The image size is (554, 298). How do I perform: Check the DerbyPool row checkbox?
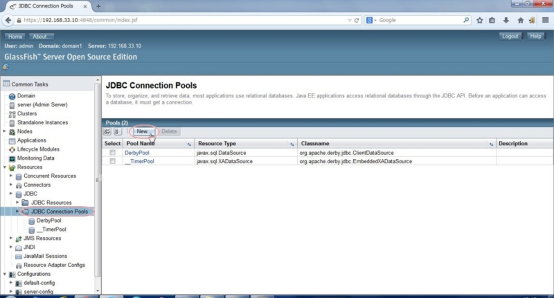[113, 152]
